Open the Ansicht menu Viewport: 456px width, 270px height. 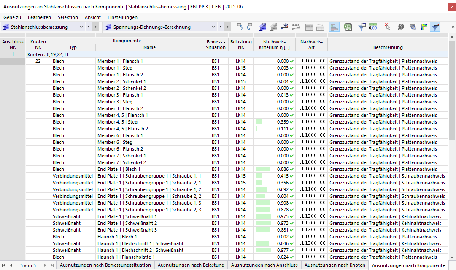click(93, 17)
